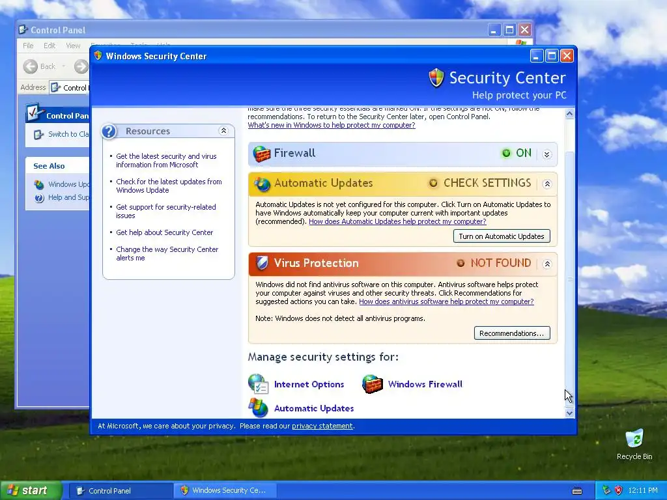Open Windows Firewall link text

(425, 384)
